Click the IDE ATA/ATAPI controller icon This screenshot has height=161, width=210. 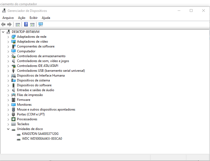point(13,66)
